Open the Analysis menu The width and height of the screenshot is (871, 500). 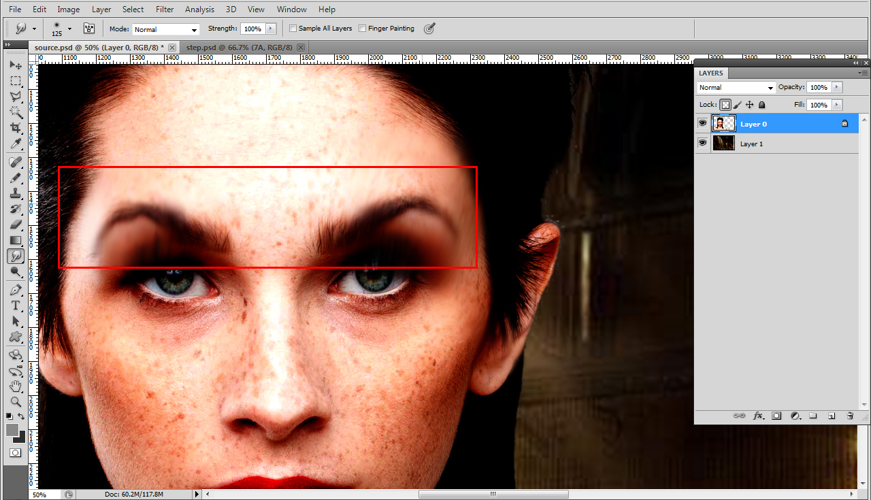[199, 10]
